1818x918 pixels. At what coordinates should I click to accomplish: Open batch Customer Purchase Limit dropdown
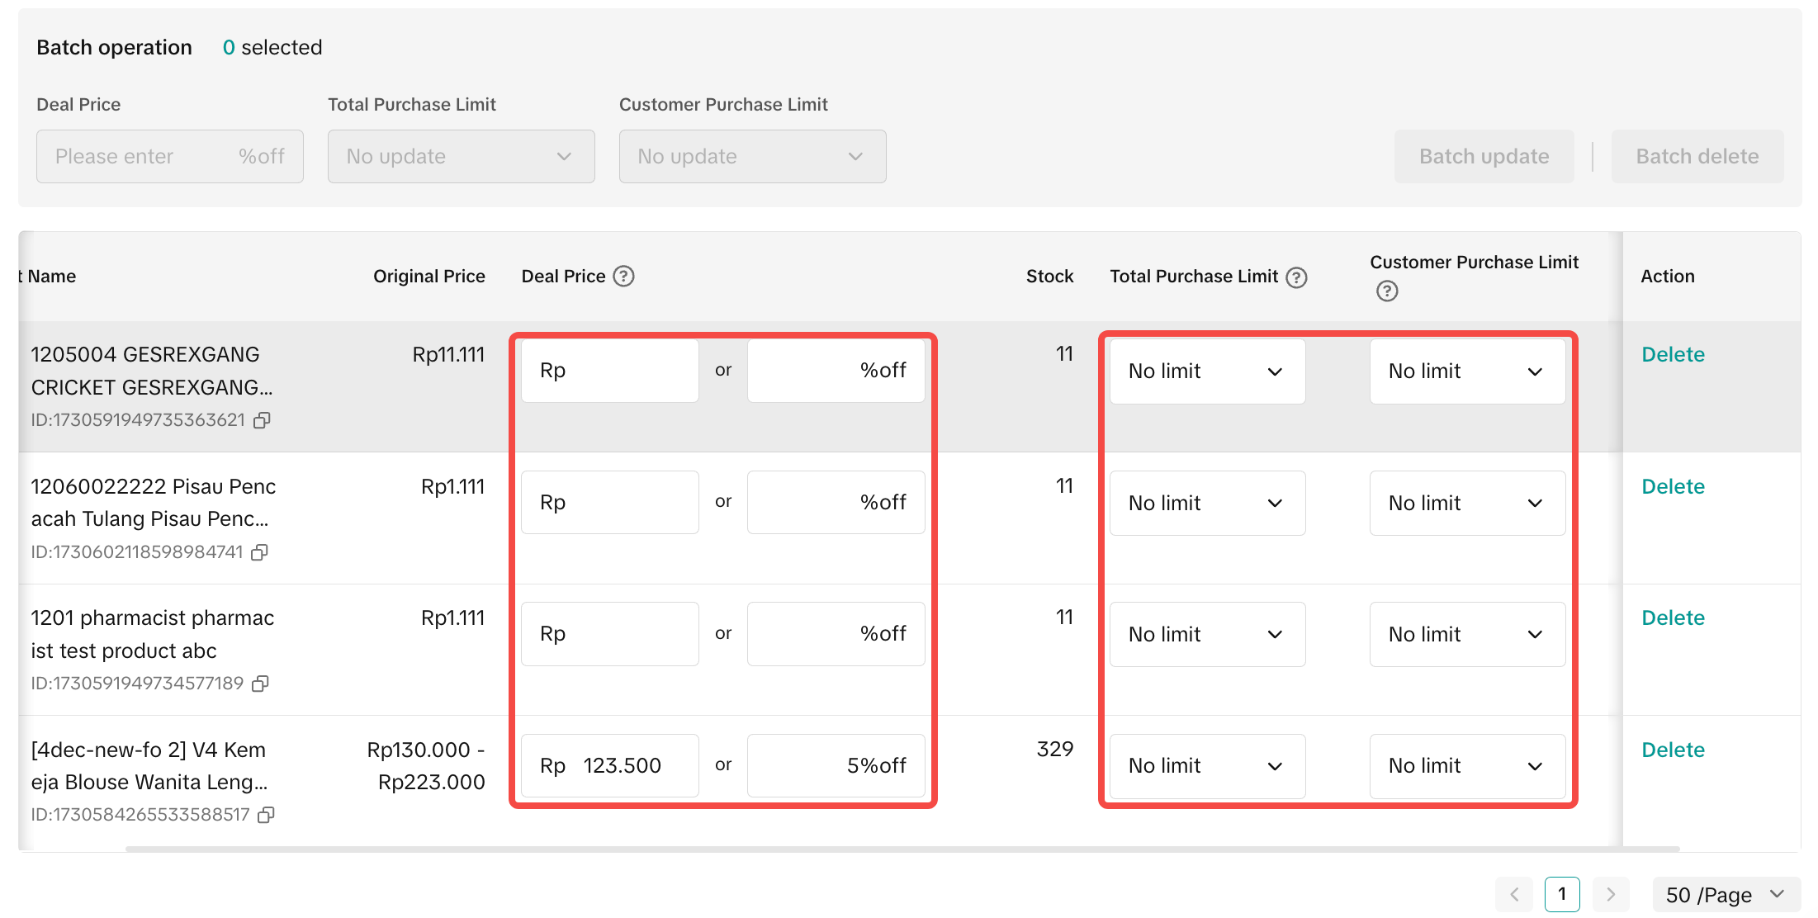752,157
